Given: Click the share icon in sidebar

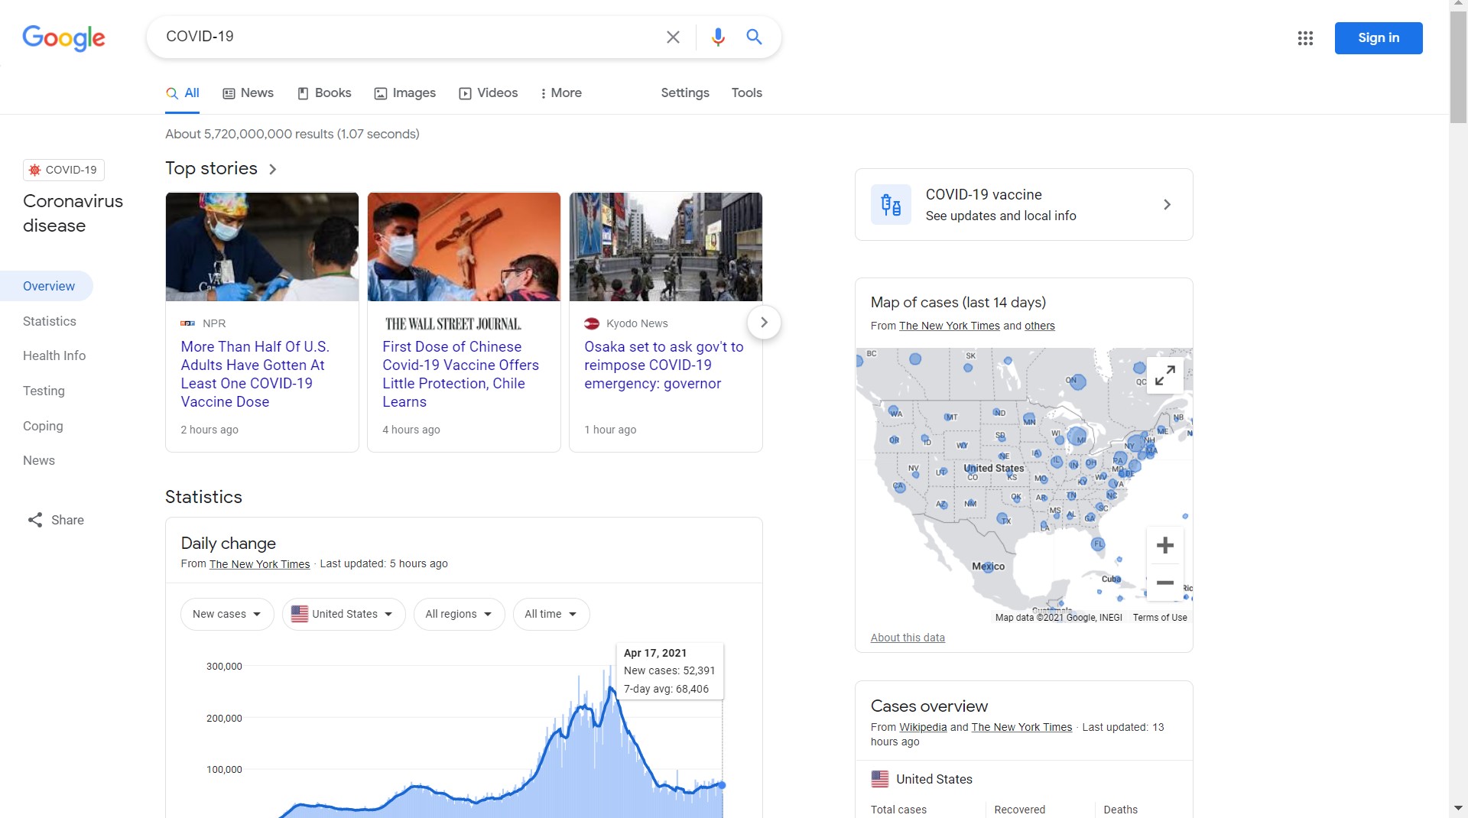Looking at the screenshot, I should (x=35, y=520).
